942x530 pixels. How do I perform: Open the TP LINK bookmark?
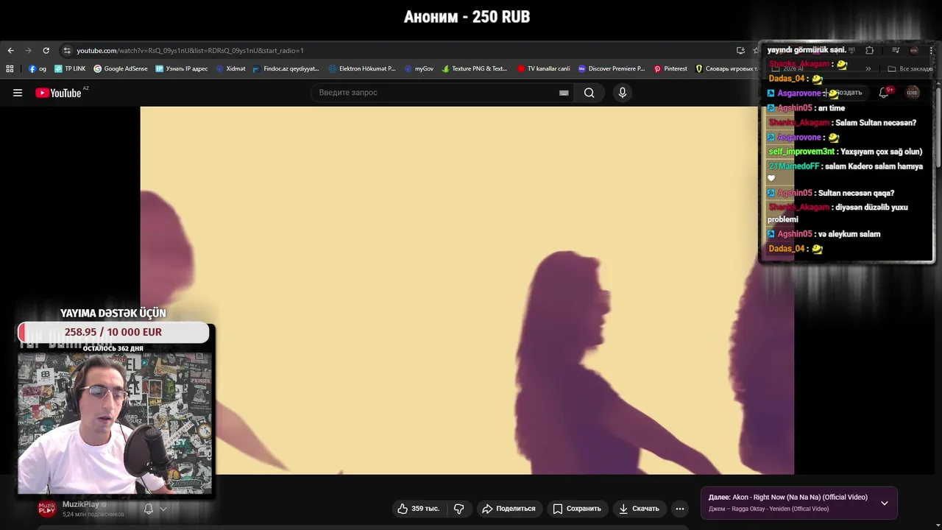click(70, 68)
